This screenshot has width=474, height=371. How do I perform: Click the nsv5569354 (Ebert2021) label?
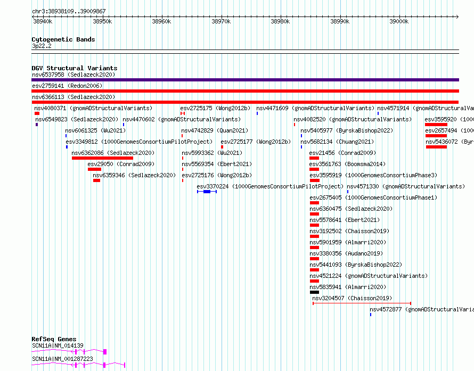coord(217,164)
